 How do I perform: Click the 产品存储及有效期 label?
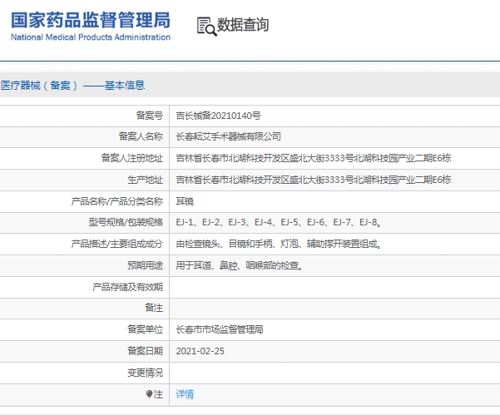tap(127, 287)
